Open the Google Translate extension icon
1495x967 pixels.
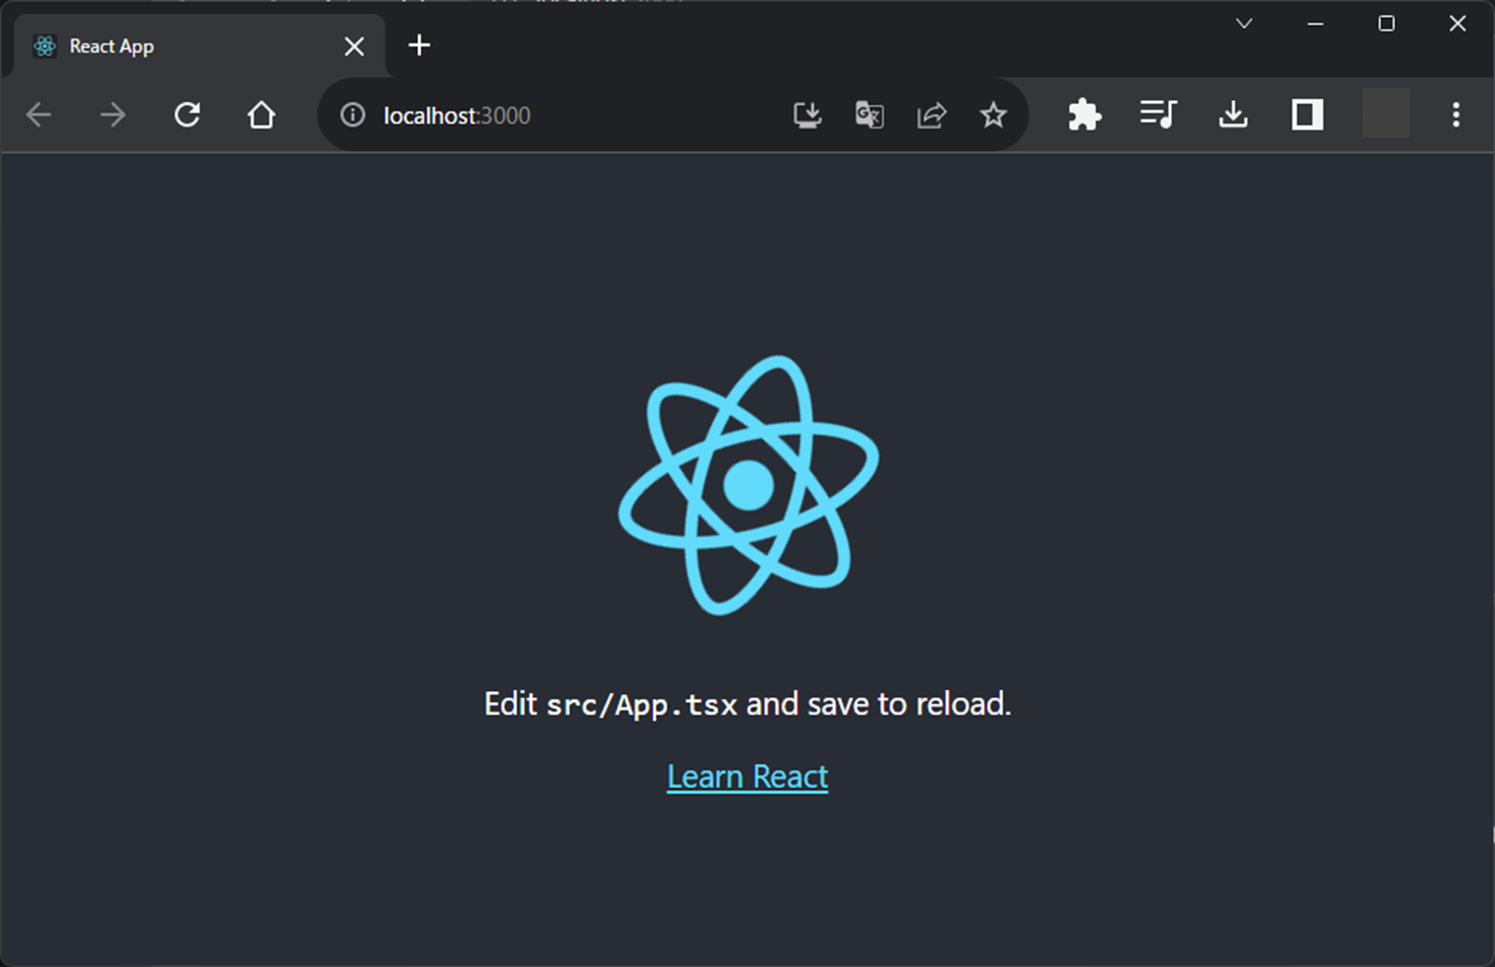pyautogui.click(x=869, y=115)
